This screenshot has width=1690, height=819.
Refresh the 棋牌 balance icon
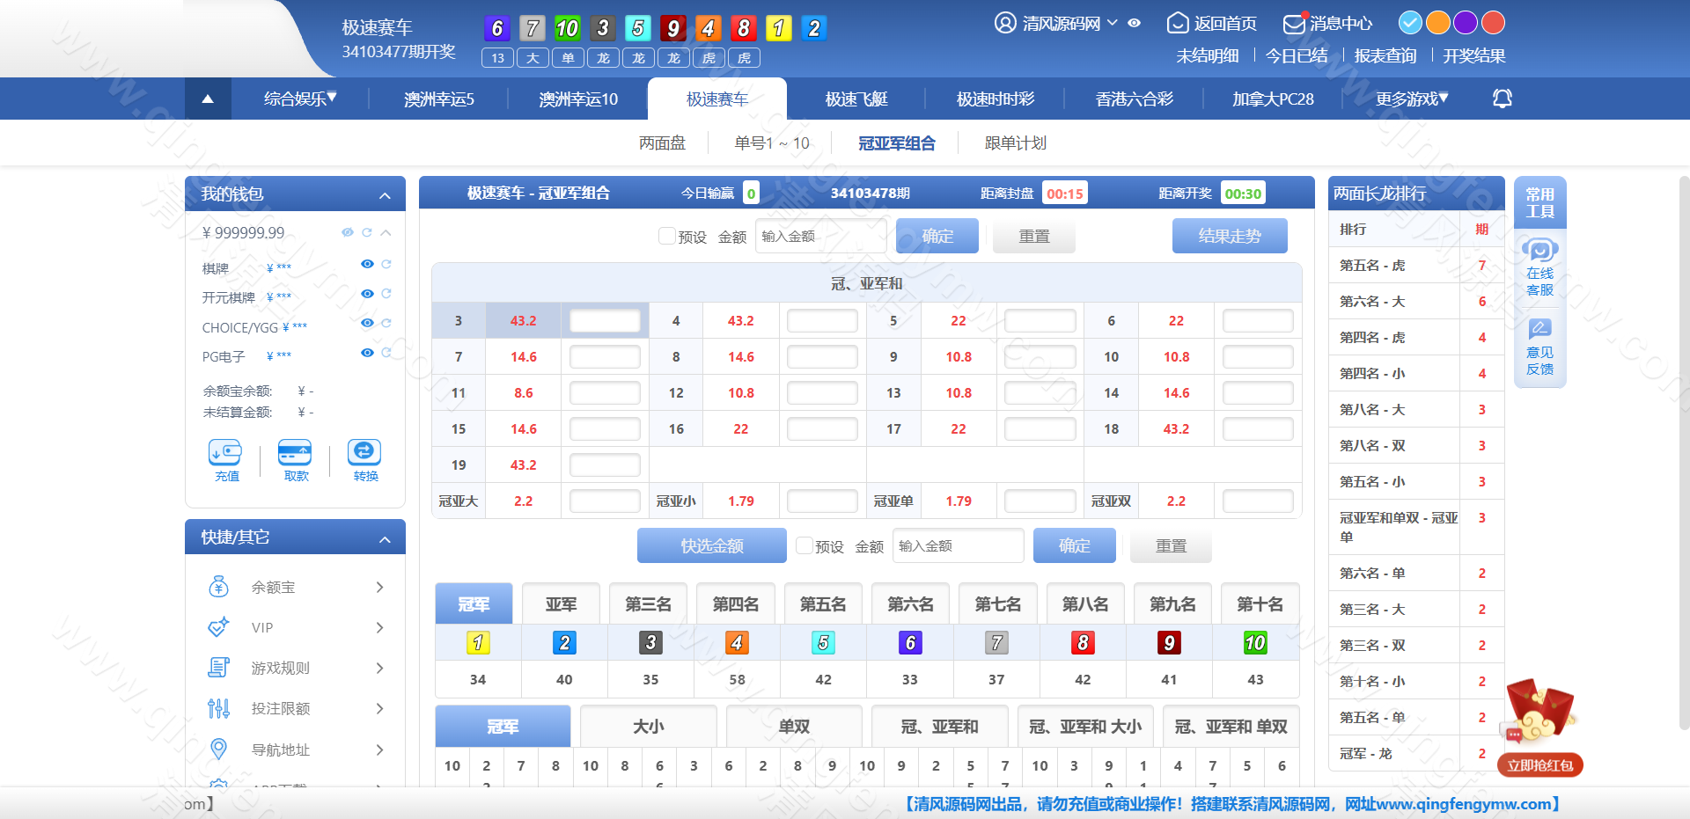[x=386, y=264]
